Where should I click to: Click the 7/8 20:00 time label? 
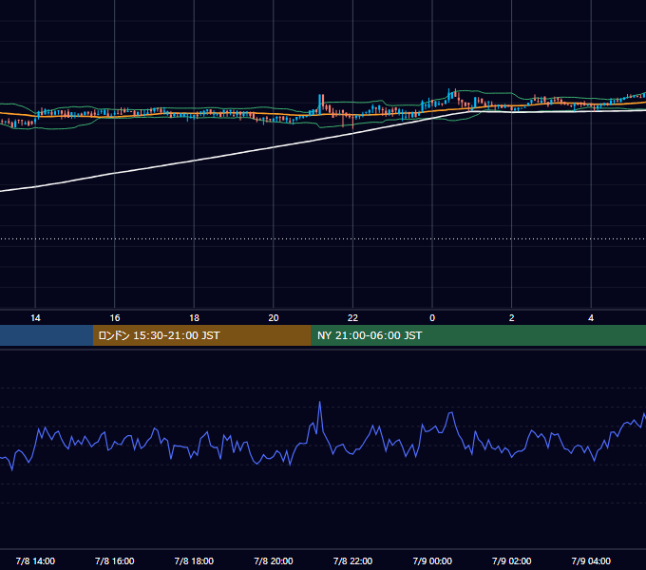point(274,560)
